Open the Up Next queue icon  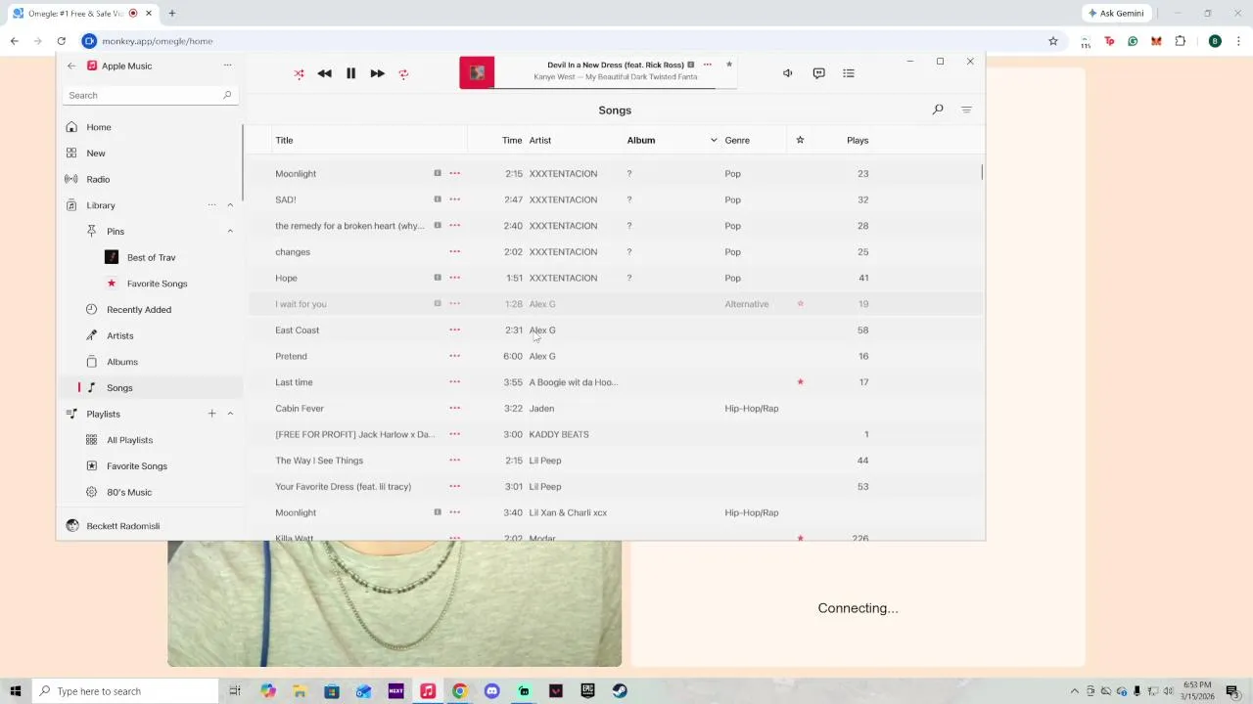(849, 73)
